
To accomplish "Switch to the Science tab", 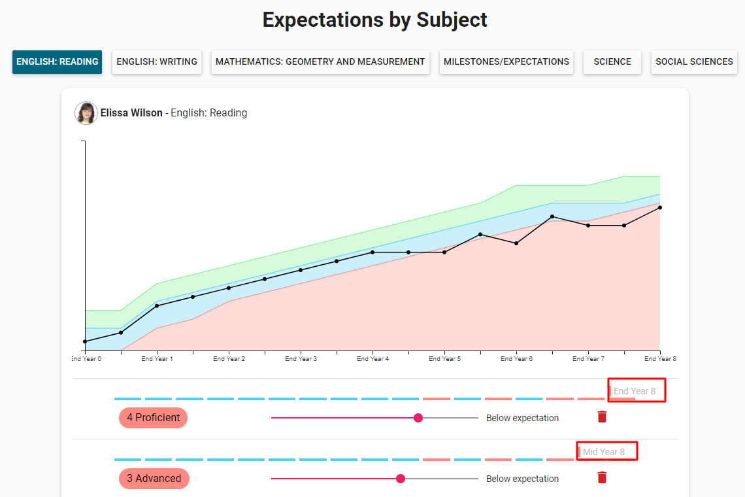I will tap(612, 62).
